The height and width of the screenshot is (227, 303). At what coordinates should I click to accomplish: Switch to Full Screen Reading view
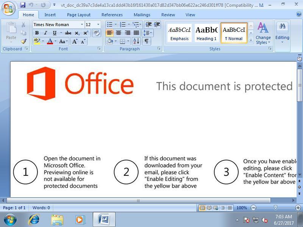click(x=209, y=208)
